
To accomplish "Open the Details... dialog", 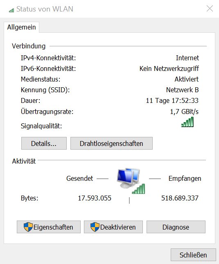I will pos(44,143).
